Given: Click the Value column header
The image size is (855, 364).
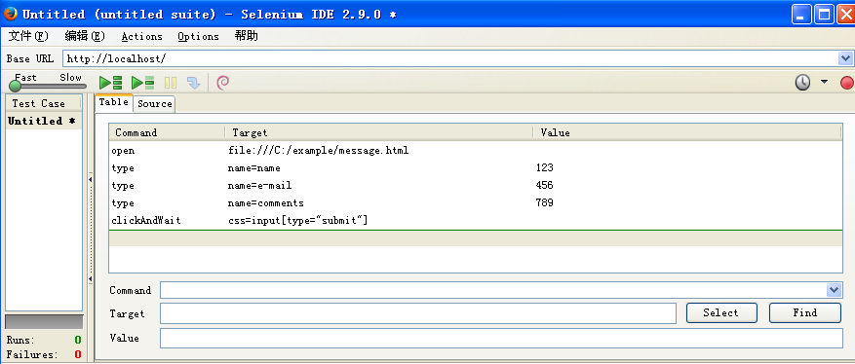Looking at the screenshot, I should pyautogui.click(x=688, y=132).
